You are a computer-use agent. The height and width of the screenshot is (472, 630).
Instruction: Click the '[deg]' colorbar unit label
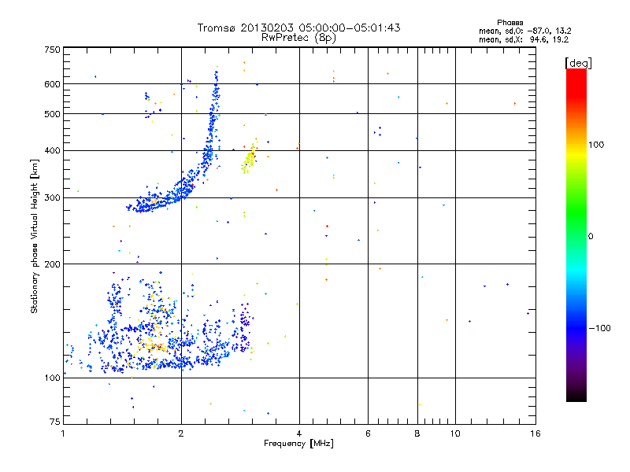[578, 63]
